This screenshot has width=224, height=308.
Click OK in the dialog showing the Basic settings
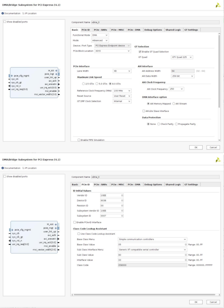196,147
